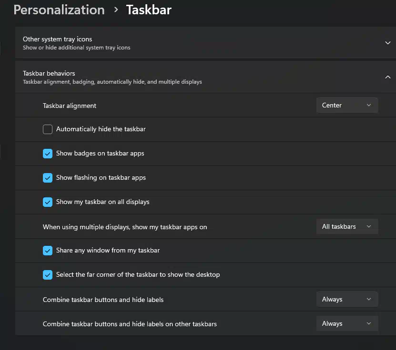Collapse Taskbar behaviors with its up chevron
This screenshot has height=350, width=396.
click(x=388, y=77)
